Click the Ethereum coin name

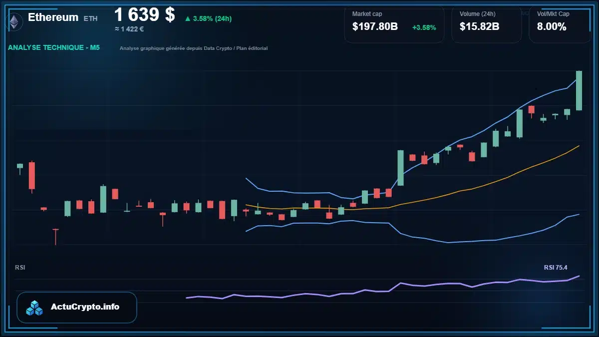pos(53,17)
